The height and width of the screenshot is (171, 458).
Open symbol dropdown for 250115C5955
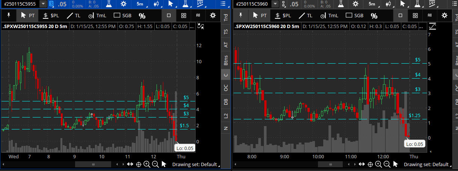pos(43,4)
